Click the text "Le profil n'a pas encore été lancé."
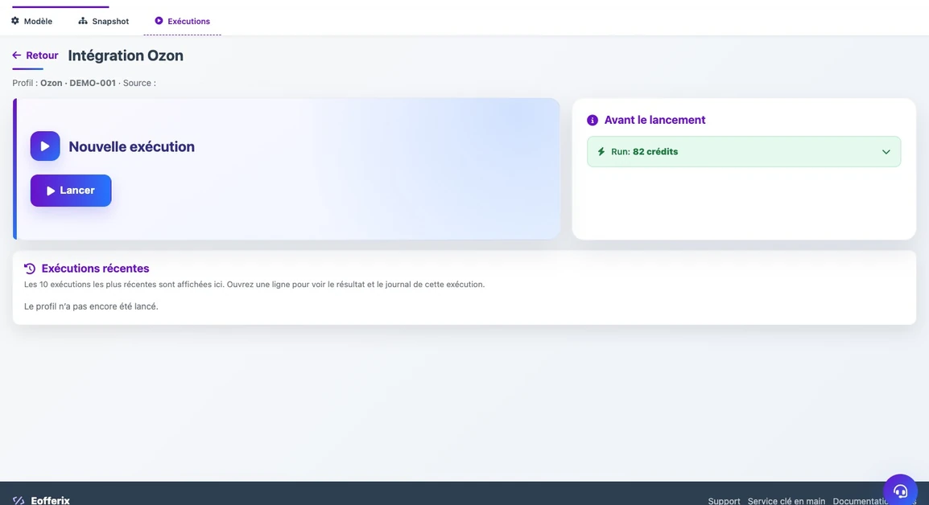The height and width of the screenshot is (505, 929). tap(91, 306)
